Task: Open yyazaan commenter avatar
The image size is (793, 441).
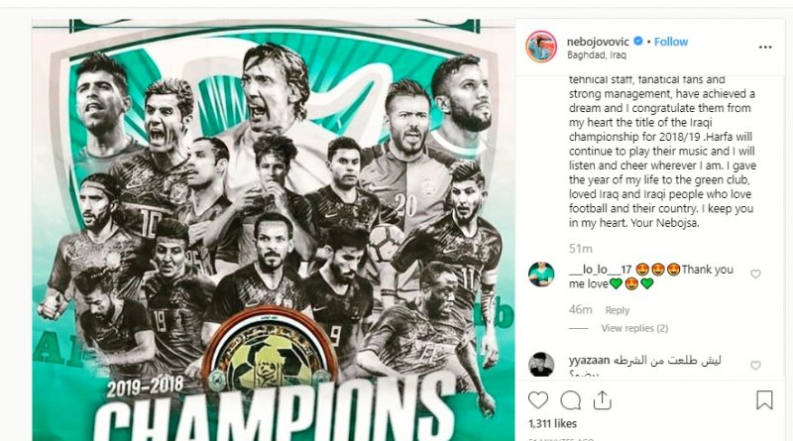Action: pos(541,364)
